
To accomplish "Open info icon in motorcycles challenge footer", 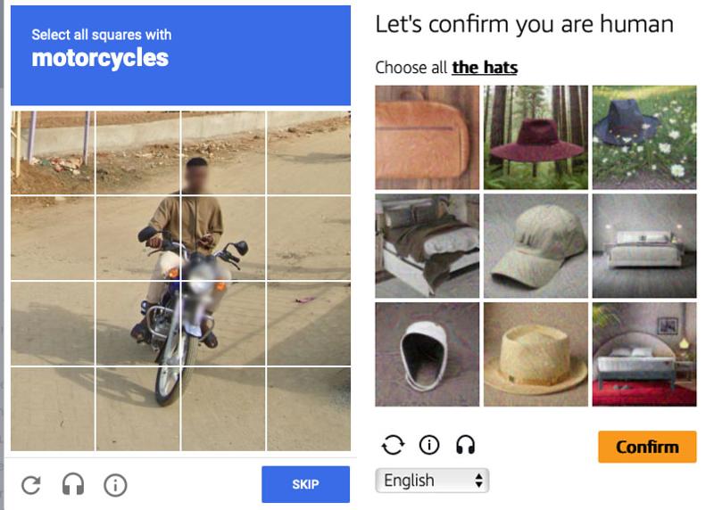I will tap(115, 485).
